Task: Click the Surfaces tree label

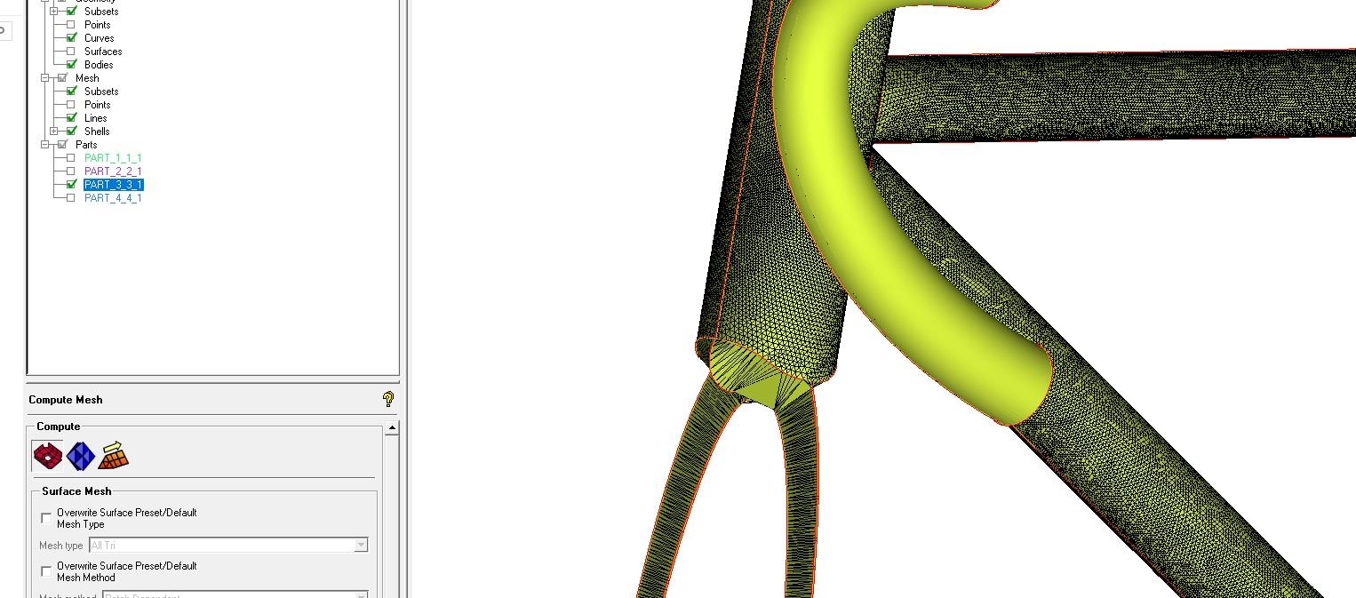Action: click(103, 51)
